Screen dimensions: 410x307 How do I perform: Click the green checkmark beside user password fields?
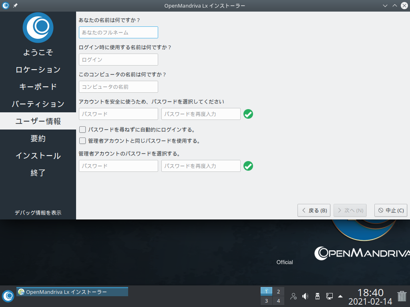pos(248,114)
